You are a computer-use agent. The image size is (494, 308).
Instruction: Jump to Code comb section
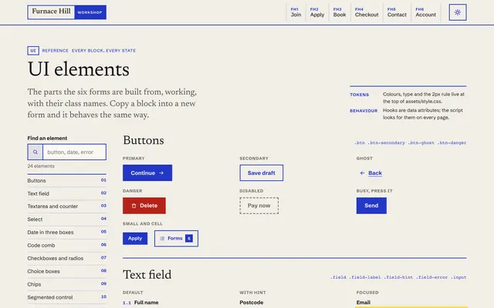[x=67, y=245]
